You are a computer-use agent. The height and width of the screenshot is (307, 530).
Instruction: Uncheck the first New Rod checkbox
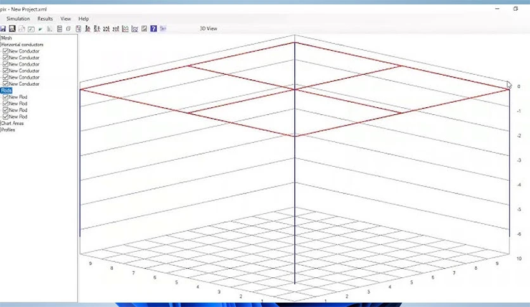6,97
